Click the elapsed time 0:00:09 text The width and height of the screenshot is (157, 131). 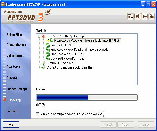(40, 105)
